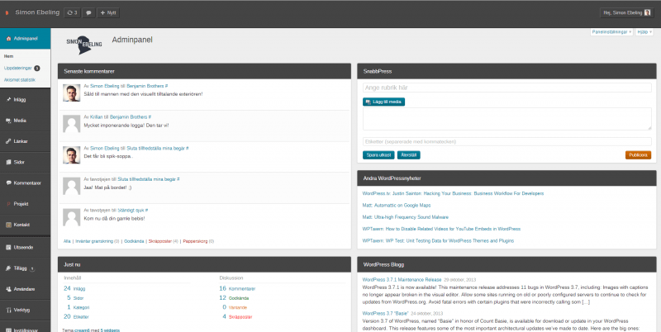
Task: Click the Projekt icon in sidebar
Action: (8, 204)
